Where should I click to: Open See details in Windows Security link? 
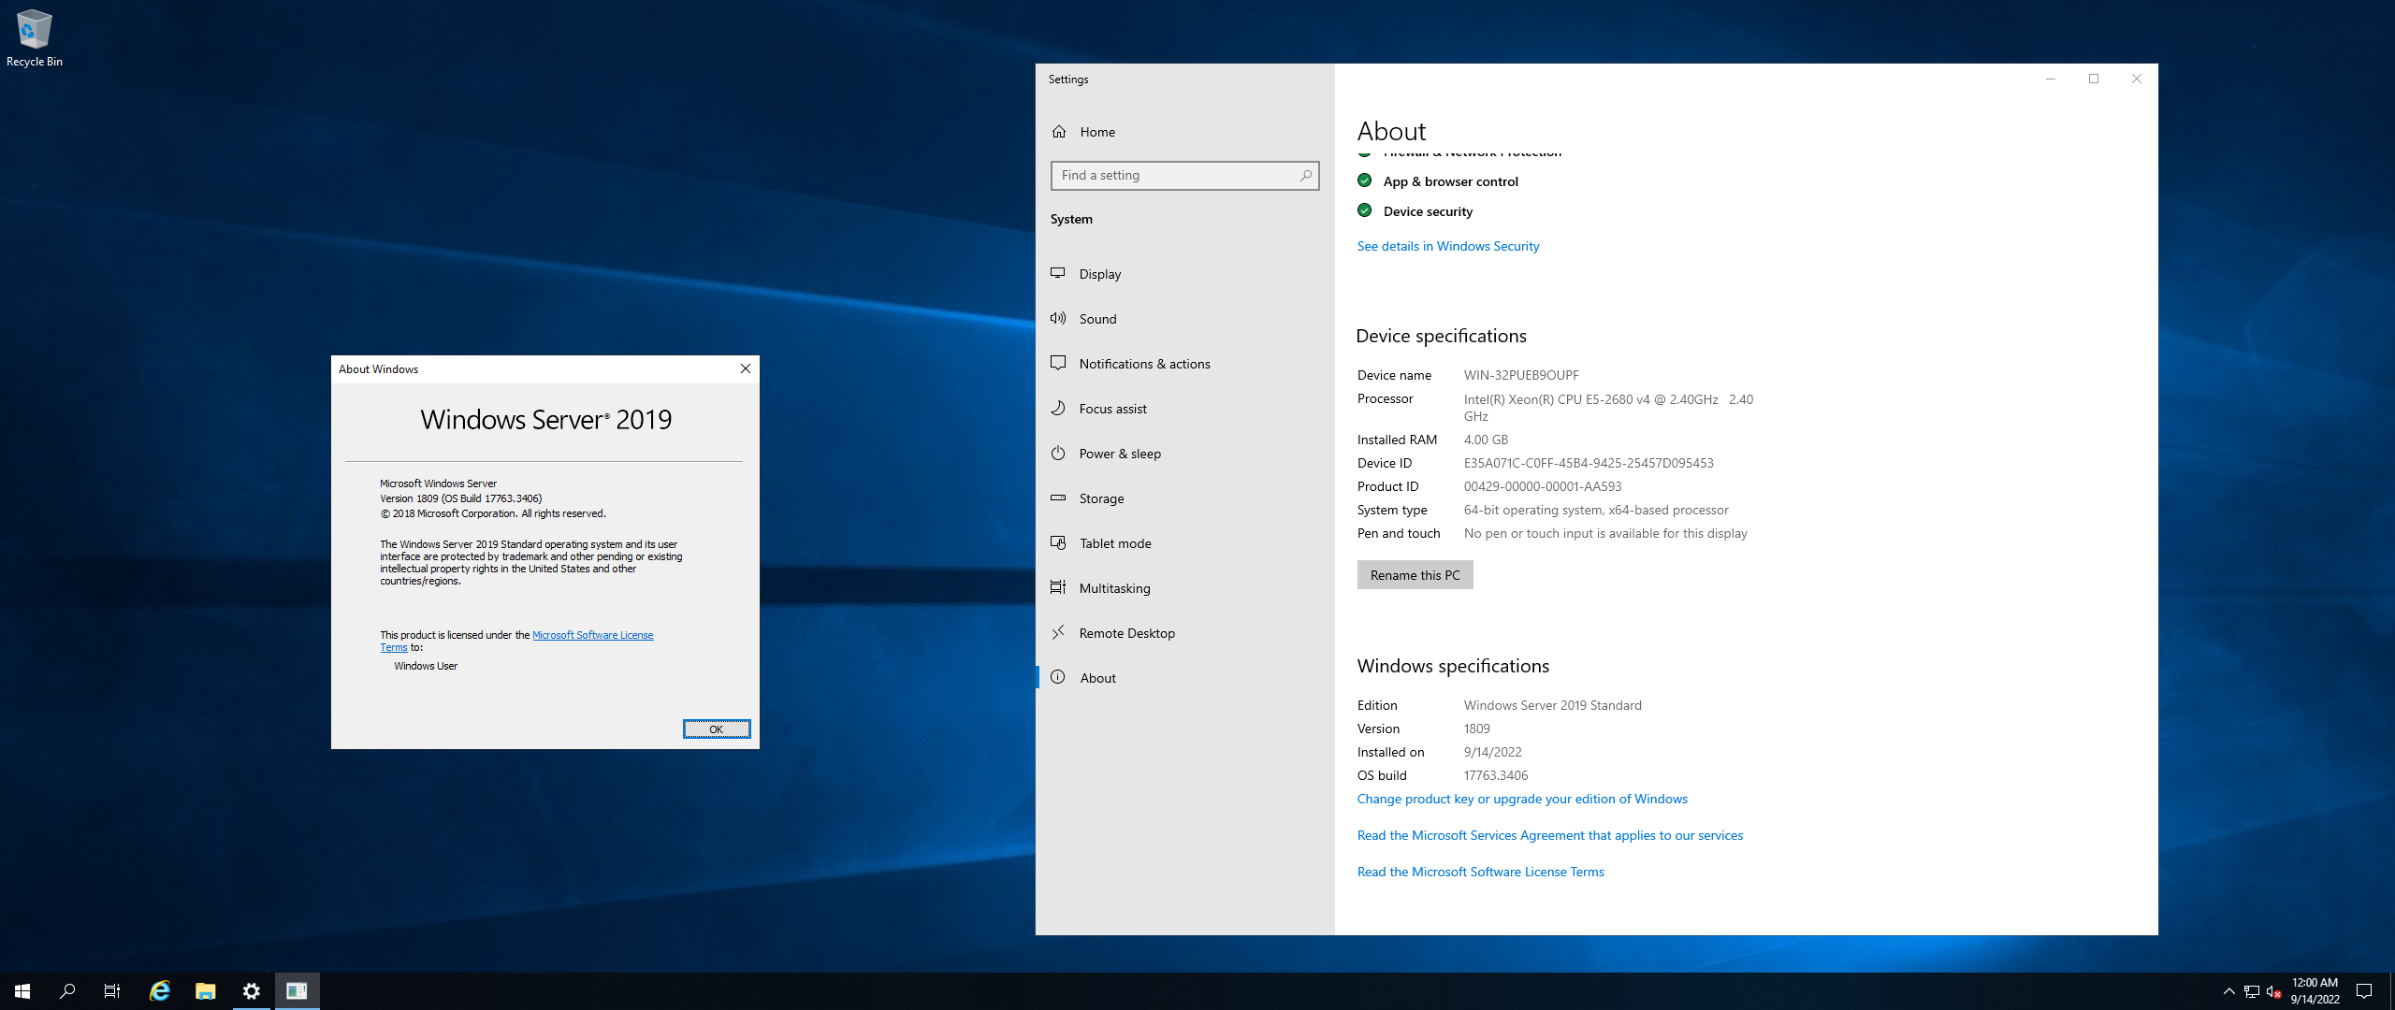1447,246
